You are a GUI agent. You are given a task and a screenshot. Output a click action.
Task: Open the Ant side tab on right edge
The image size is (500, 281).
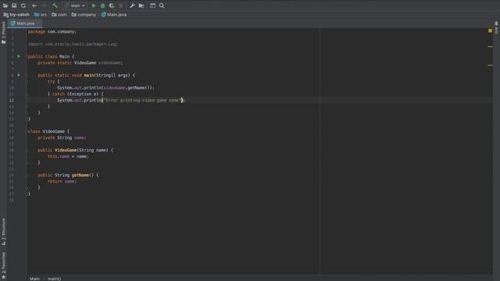[496, 27]
